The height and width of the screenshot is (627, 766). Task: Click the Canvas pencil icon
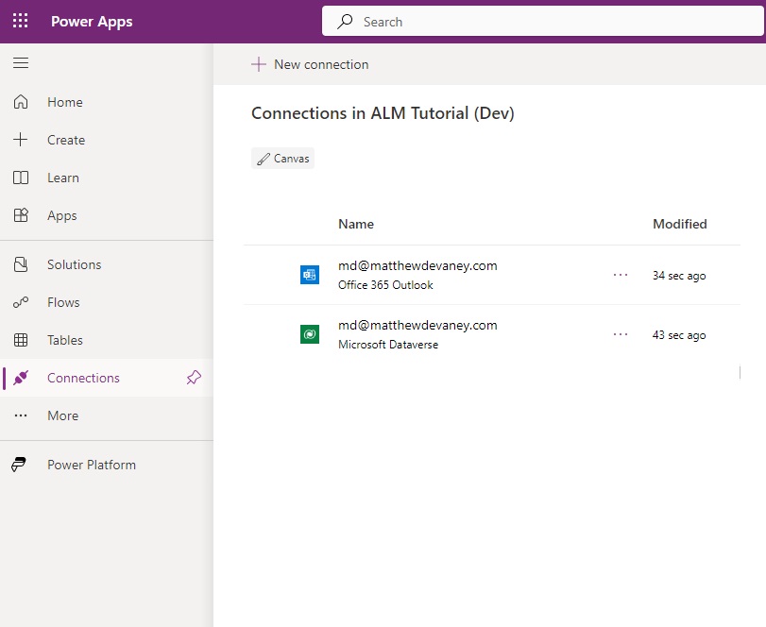[264, 159]
